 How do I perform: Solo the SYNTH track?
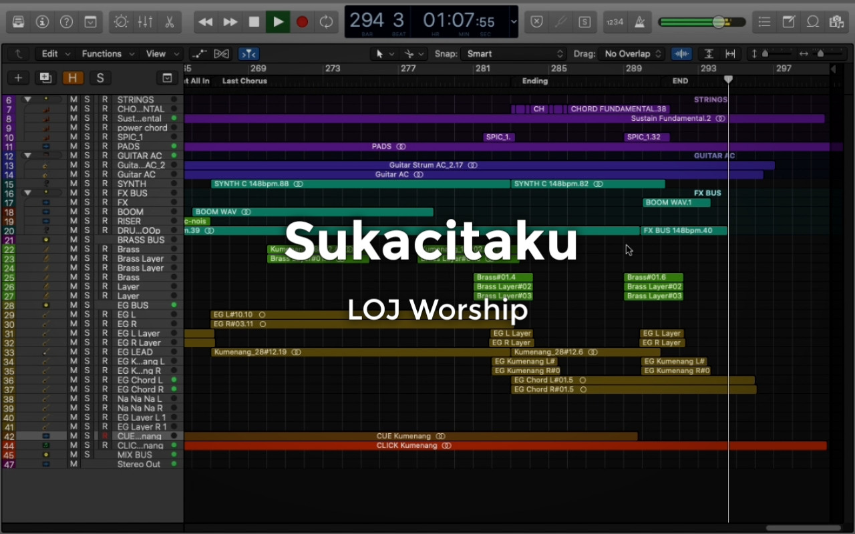[x=87, y=184]
